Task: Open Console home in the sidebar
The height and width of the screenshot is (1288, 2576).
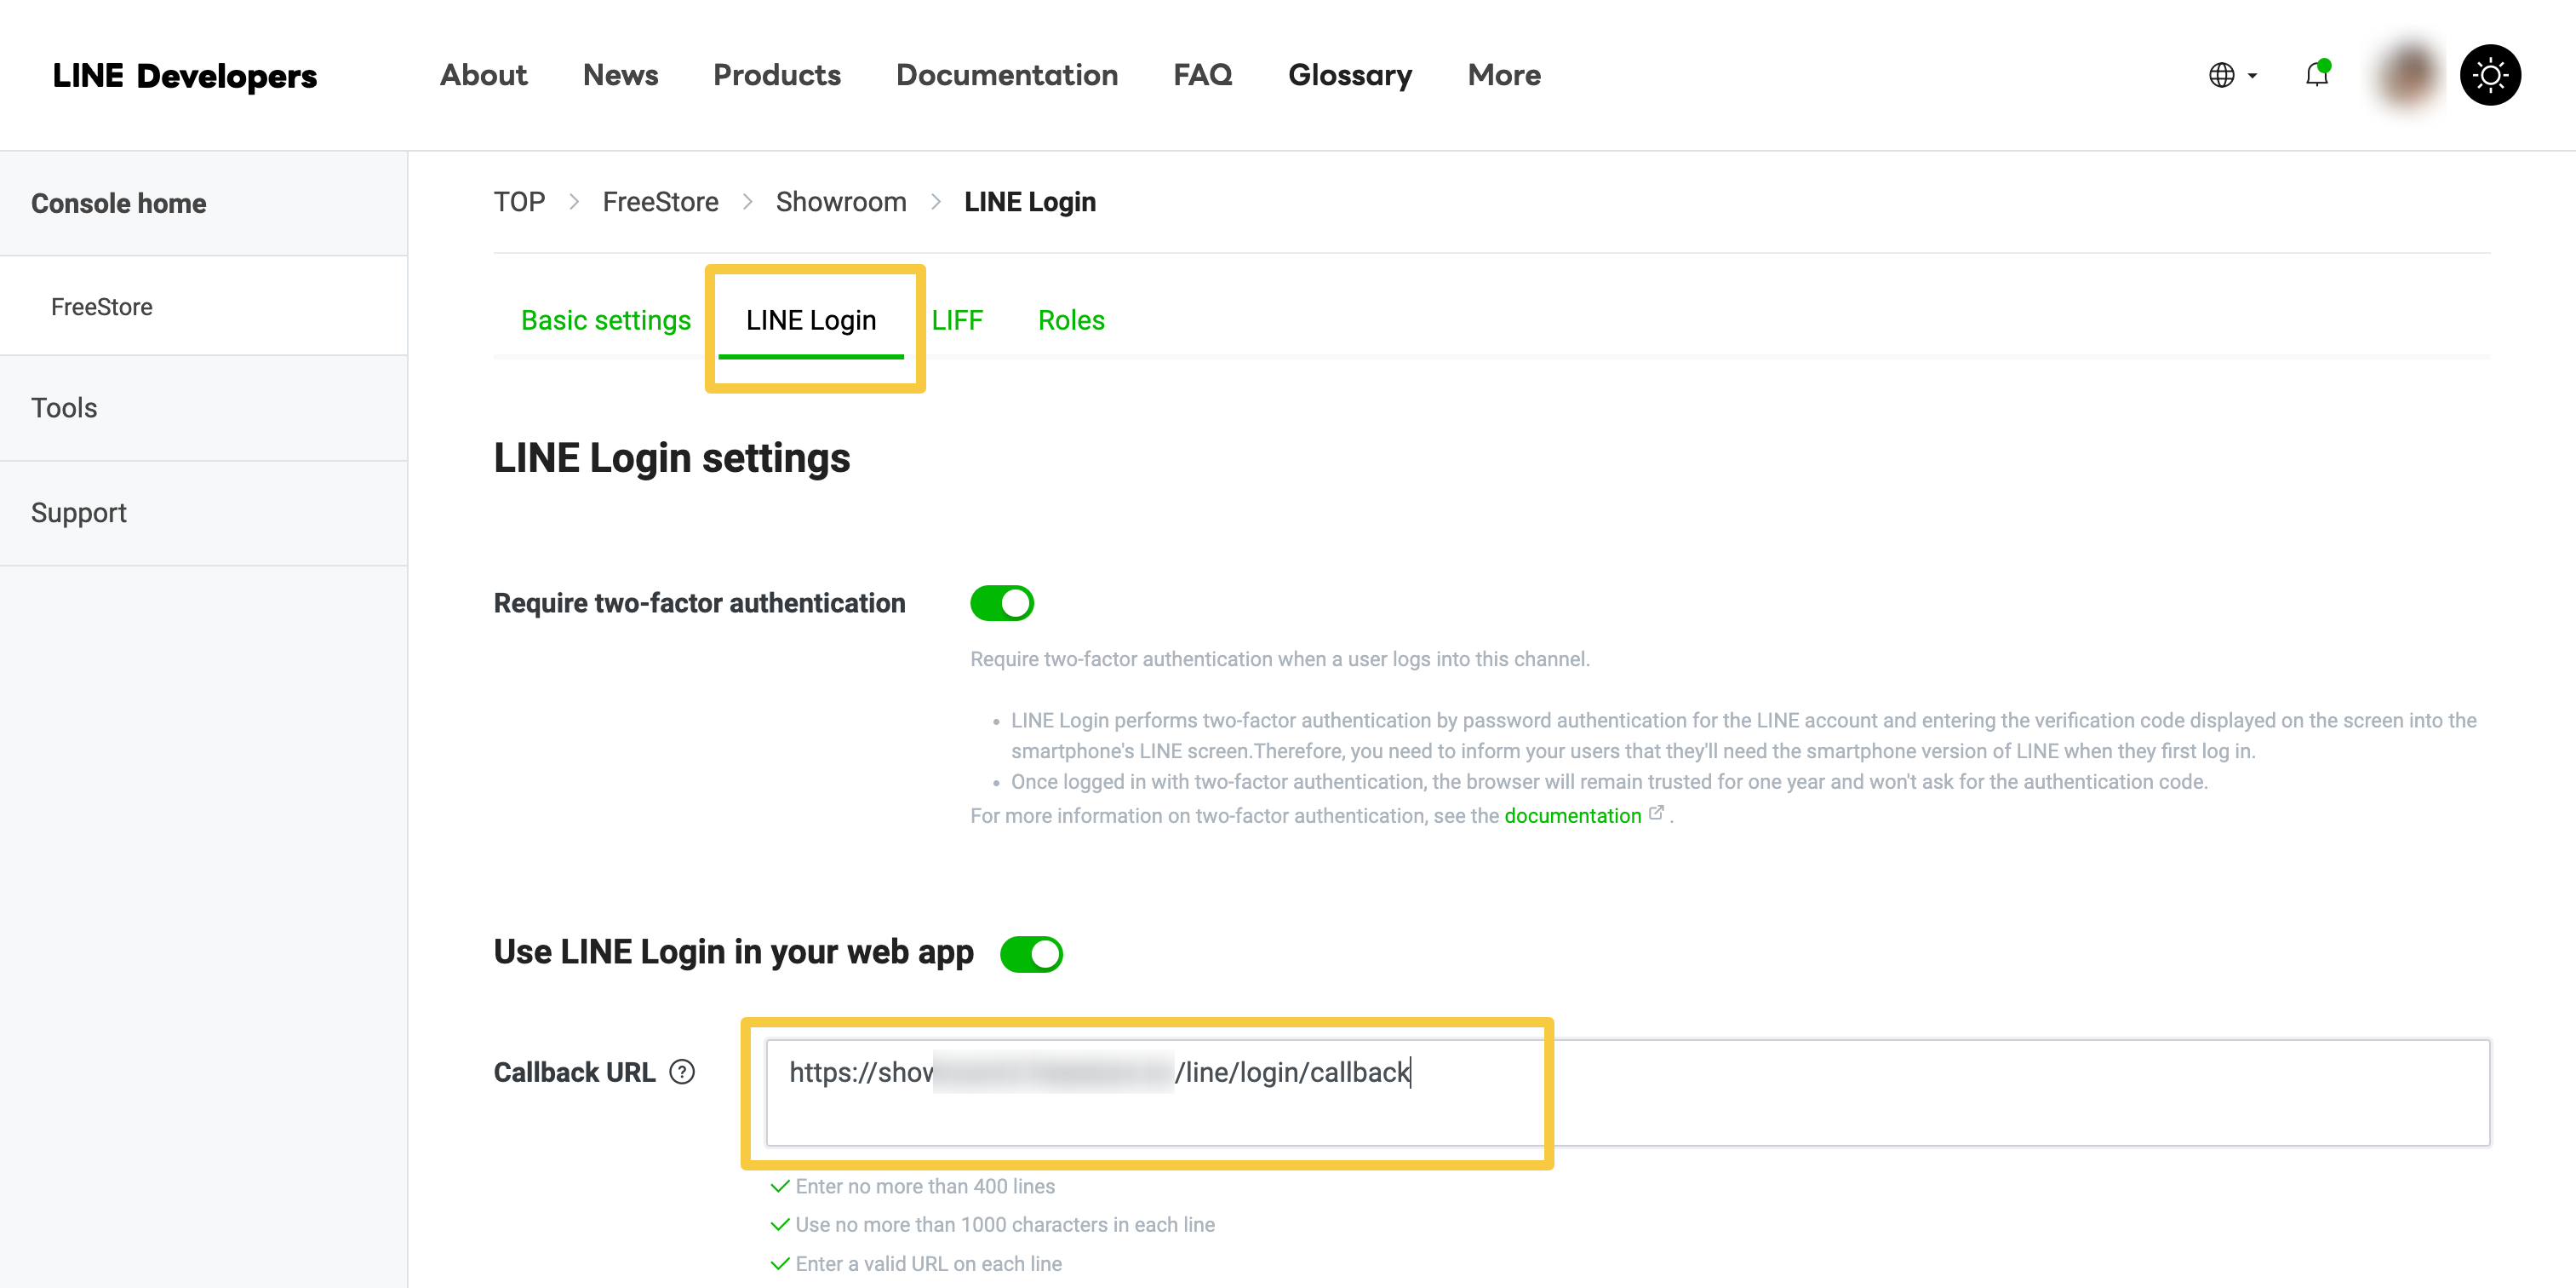Action: tap(118, 203)
